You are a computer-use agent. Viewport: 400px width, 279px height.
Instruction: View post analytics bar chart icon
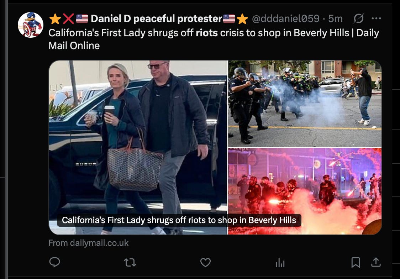pyautogui.click(x=280, y=262)
